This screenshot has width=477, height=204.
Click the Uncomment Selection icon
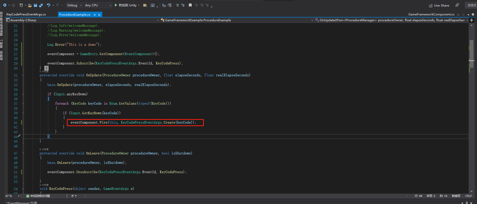(183, 5)
